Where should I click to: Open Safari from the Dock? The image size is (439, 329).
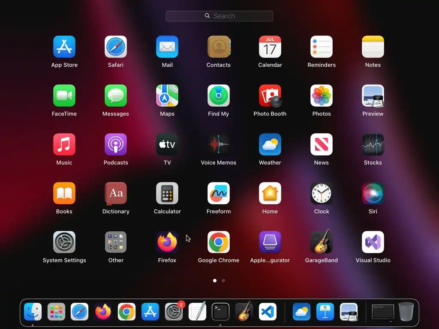[x=79, y=312]
